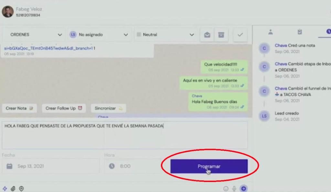This screenshot has height=192, width=331.
Task: Click the round send arrow button
Action: click(x=243, y=188)
